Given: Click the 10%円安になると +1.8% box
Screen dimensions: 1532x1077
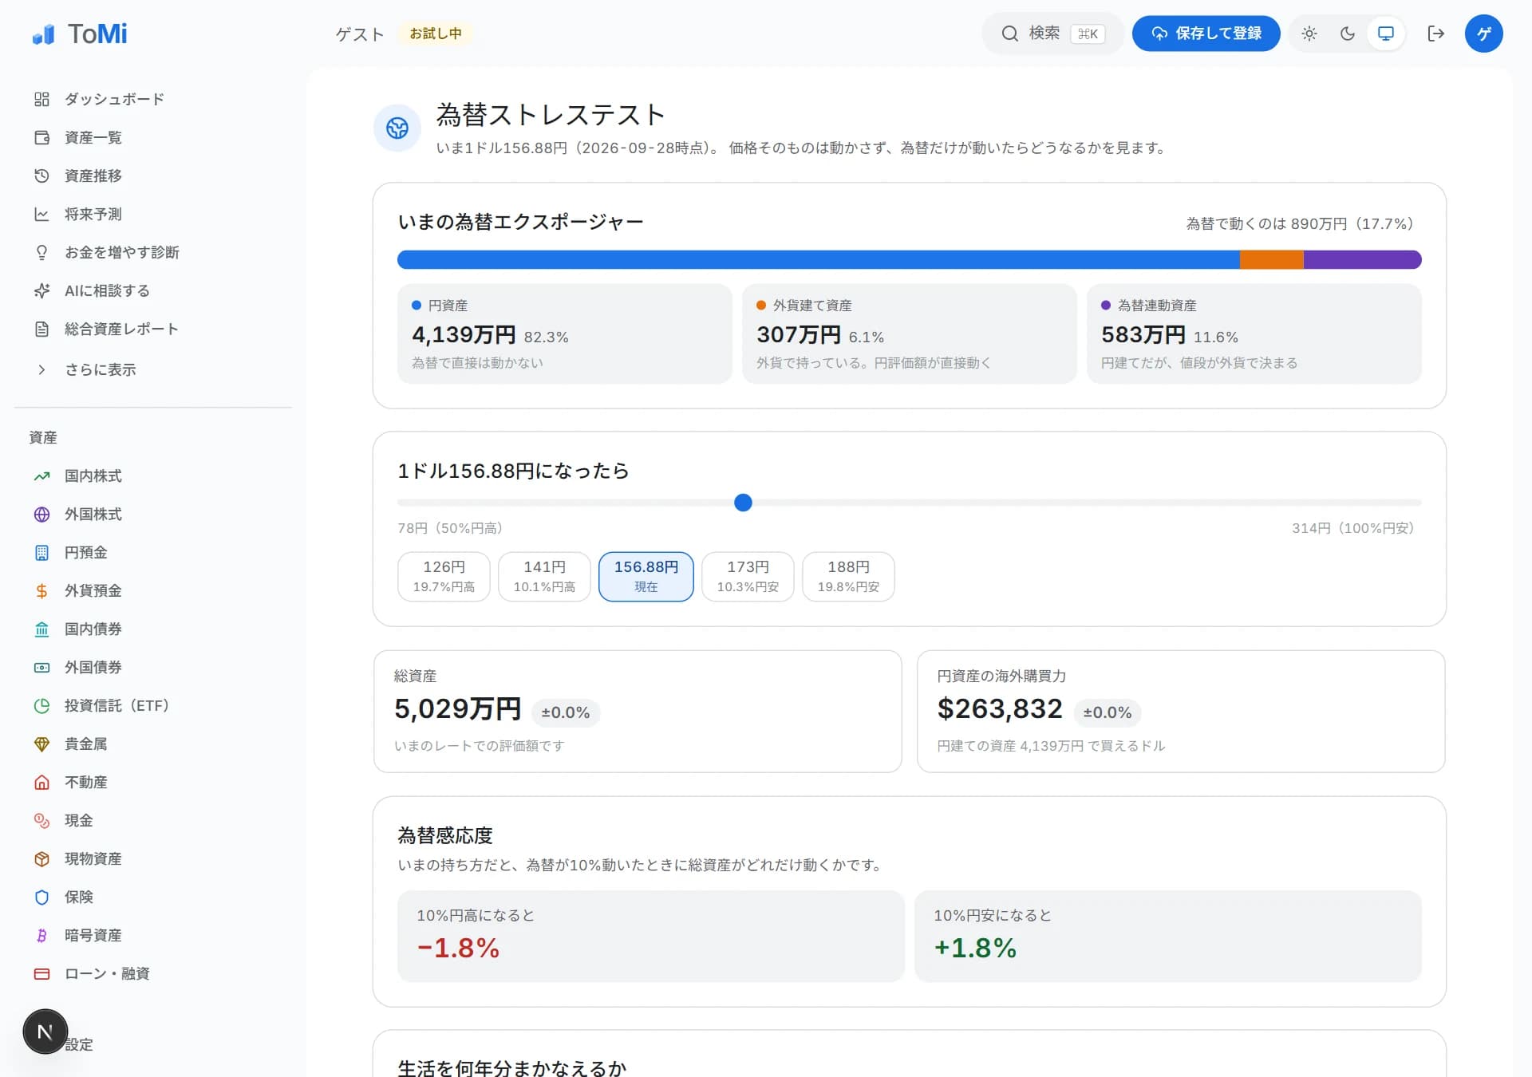Looking at the screenshot, I should click(x=1167, y=936).
